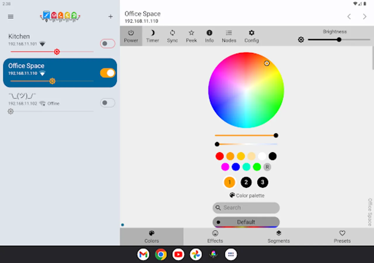Screen dimensions: 374x263
Task: Choose the warm white quick color swatch
Action: click(251, 156)
